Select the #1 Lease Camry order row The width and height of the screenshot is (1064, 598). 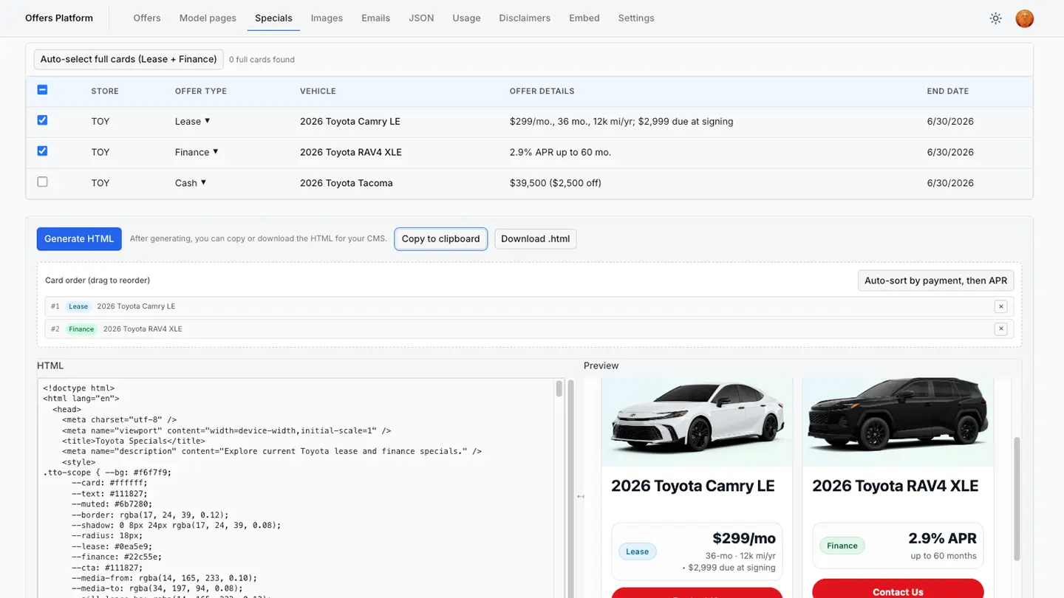click(x=529, y=306)
